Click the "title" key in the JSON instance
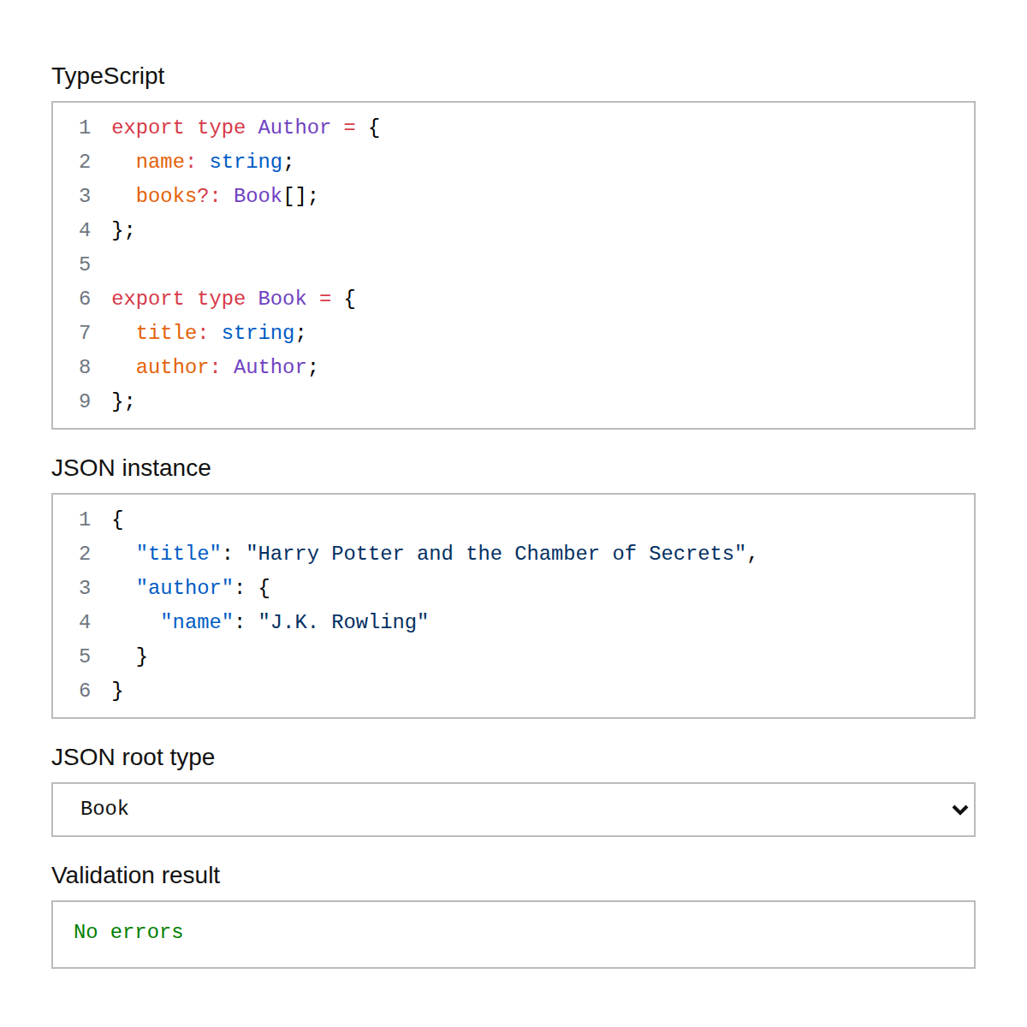Viewport: 1027px width, 1027px height. click(178, 554)
